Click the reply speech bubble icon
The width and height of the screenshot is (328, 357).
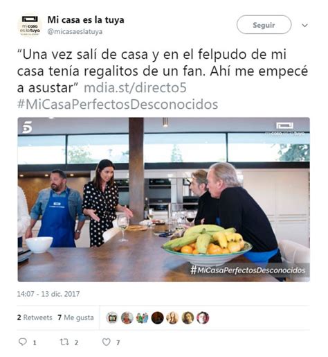coord(23,342)
